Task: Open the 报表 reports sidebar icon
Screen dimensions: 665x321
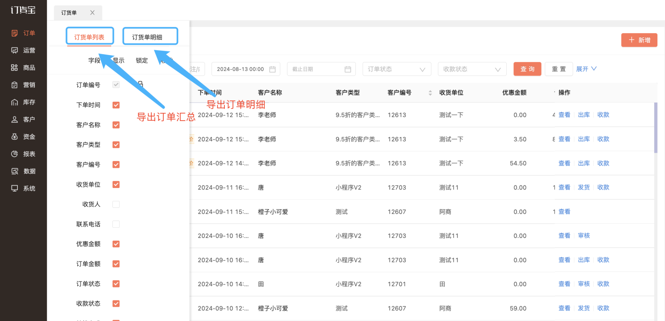Action: tap(15, 154)
